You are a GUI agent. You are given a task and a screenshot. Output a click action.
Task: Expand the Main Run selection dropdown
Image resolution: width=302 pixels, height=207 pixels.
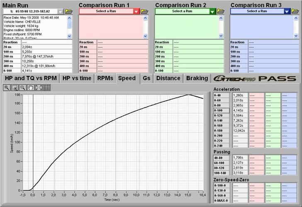coord(61,12)
